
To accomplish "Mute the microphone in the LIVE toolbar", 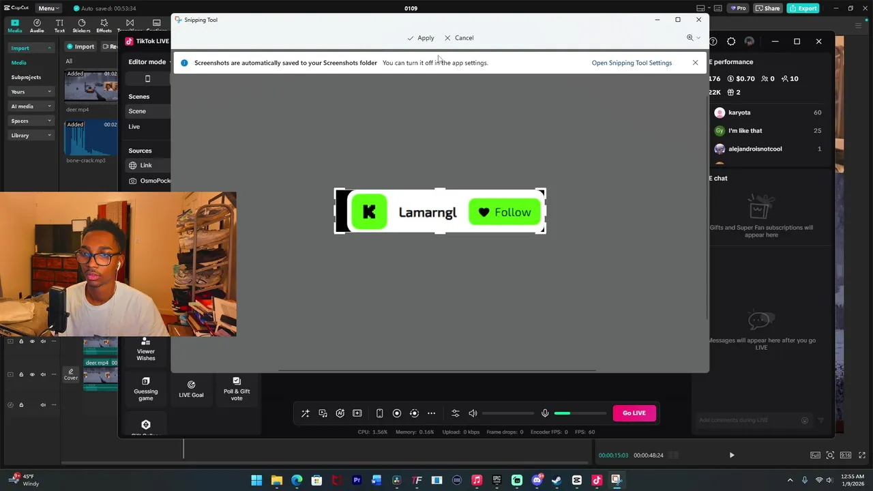I will click(x=545, y=413).
